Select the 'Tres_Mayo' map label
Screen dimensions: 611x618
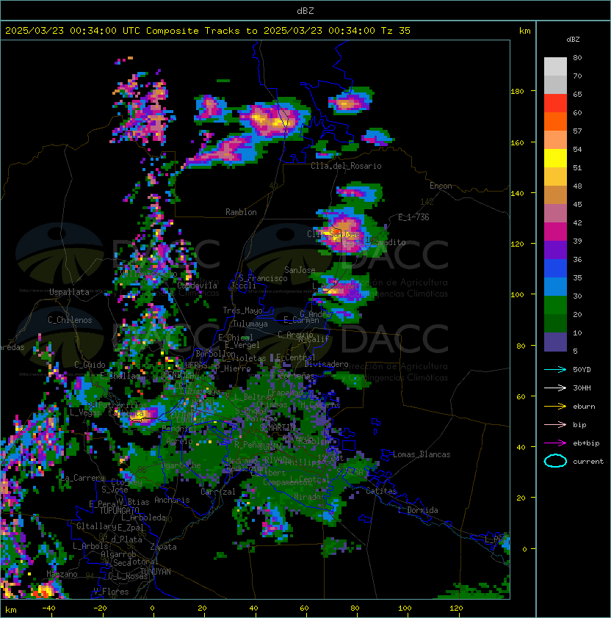click(242, 310)
